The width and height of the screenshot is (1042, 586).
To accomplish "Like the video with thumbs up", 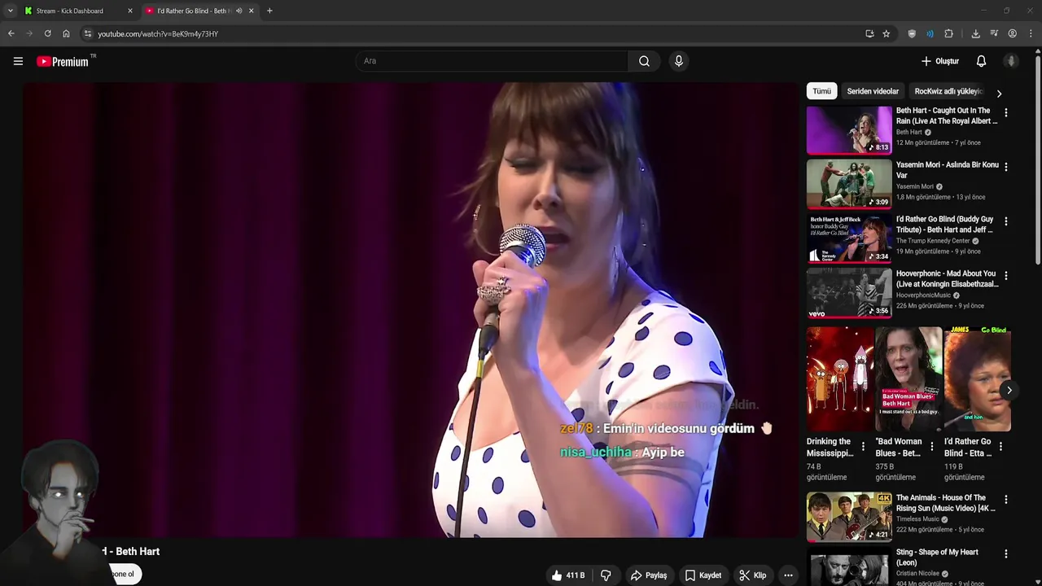I will tap(557, 575).
